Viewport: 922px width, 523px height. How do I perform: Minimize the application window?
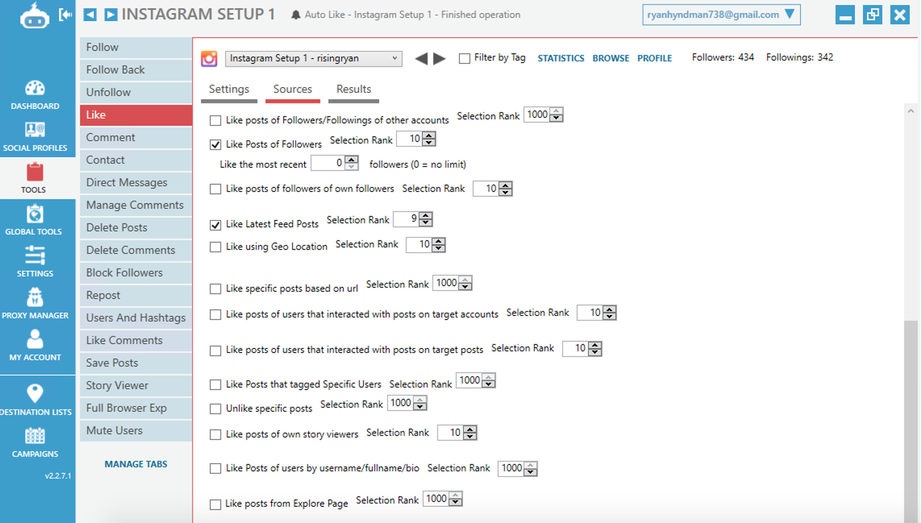(x=845, y=15)
